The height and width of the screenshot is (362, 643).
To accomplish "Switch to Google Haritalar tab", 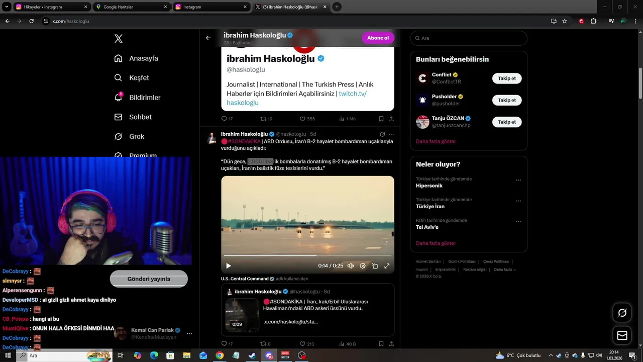I will 132,7.
